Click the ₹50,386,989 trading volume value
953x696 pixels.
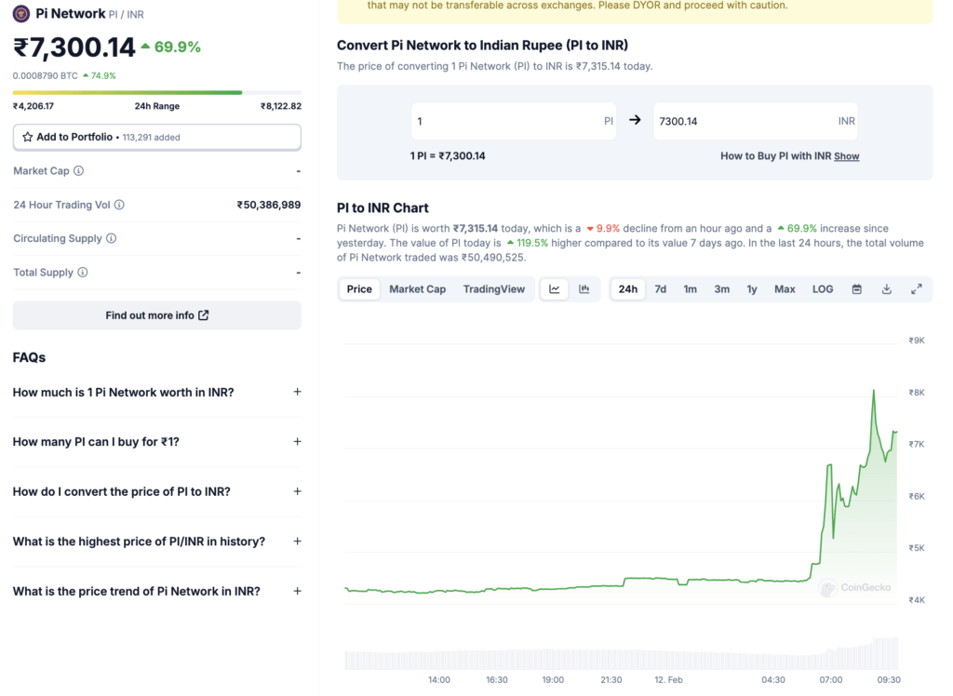tap(269, 205)
